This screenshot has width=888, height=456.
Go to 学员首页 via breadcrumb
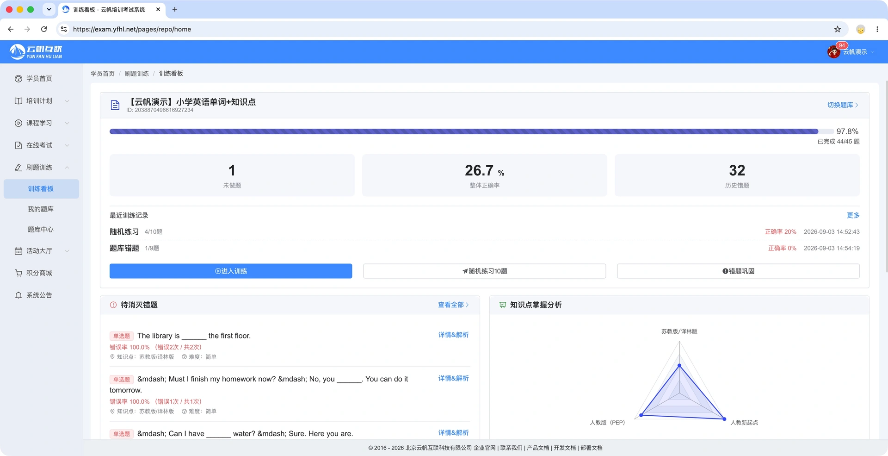click(103, 74)
